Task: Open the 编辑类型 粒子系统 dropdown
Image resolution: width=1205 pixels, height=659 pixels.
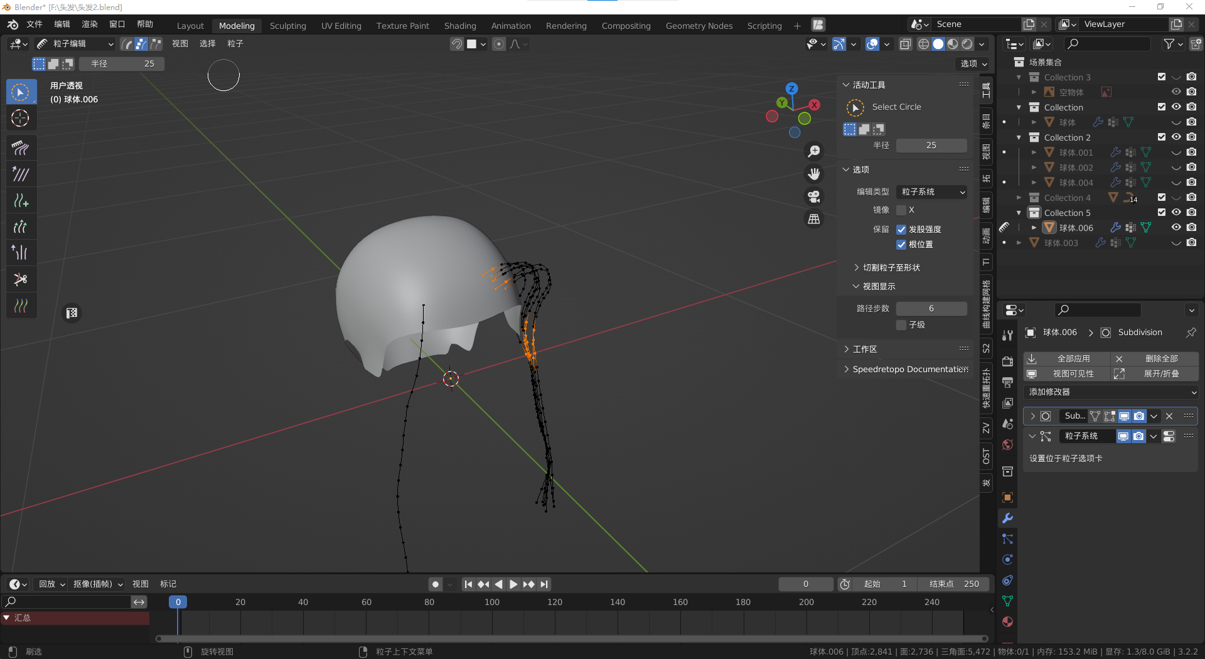Action: 931,192
